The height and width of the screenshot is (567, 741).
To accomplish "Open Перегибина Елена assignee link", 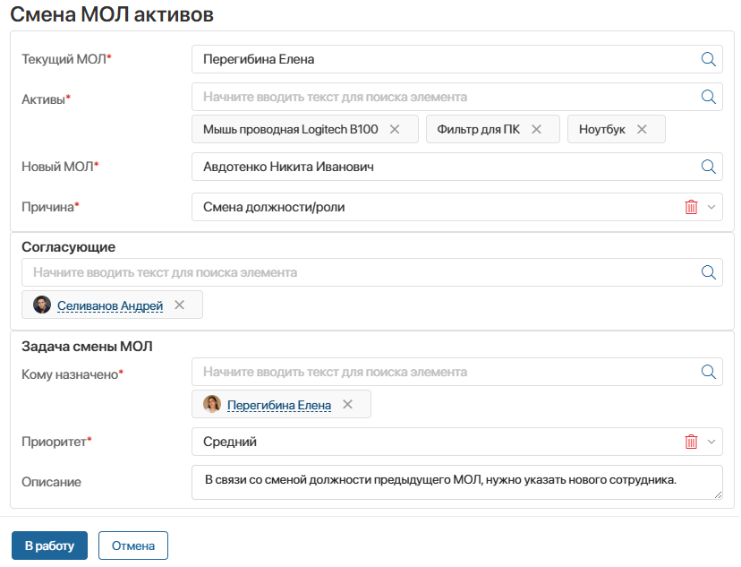I will (279, 405).
